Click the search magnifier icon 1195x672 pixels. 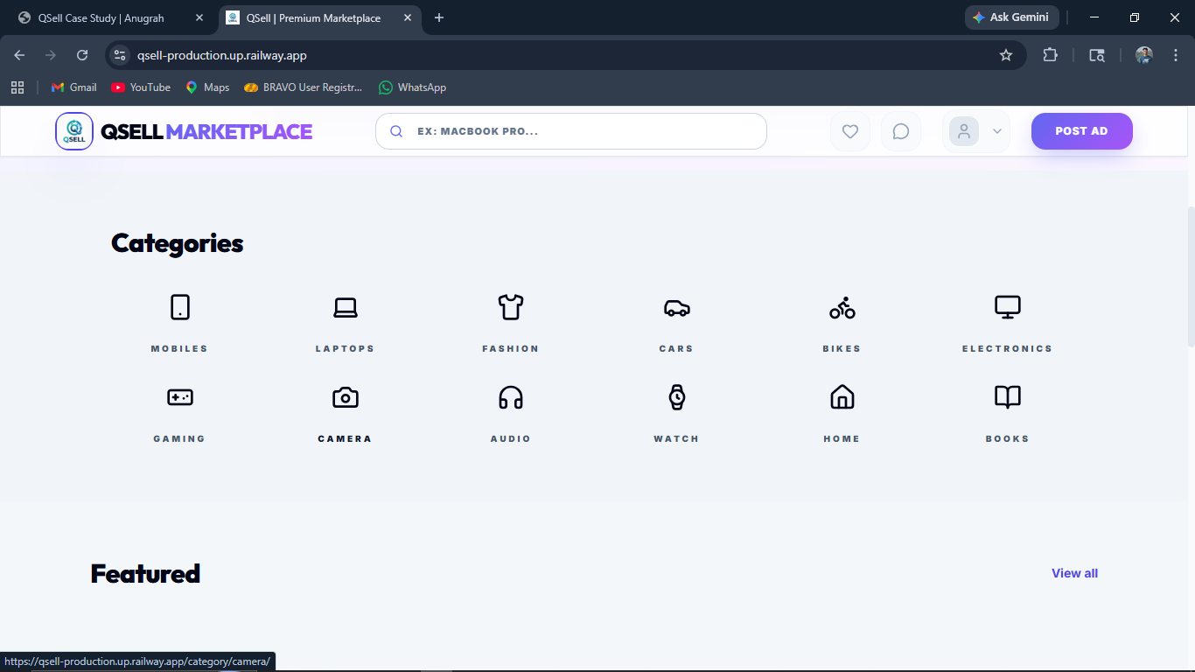click(x=396, y=131)
